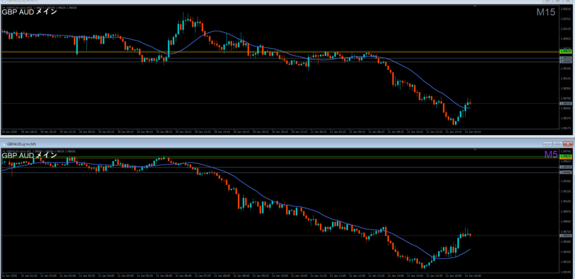Minimize the GBPAUD M5 chart window
Image resolution: width=575 pixels, height=279 pixels.
pos(548,144)
